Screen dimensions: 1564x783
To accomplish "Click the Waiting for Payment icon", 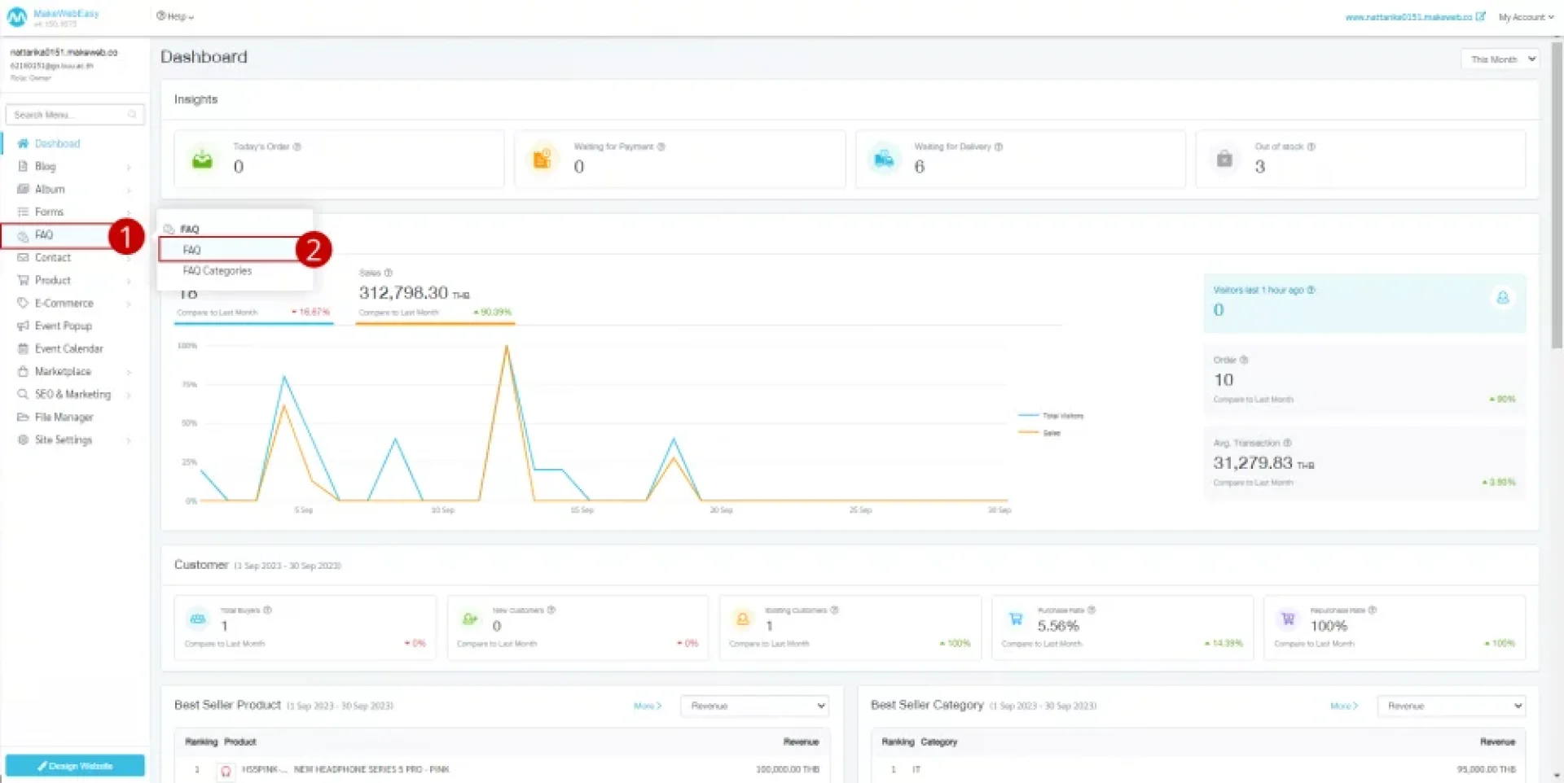I will tap(542, 159).
